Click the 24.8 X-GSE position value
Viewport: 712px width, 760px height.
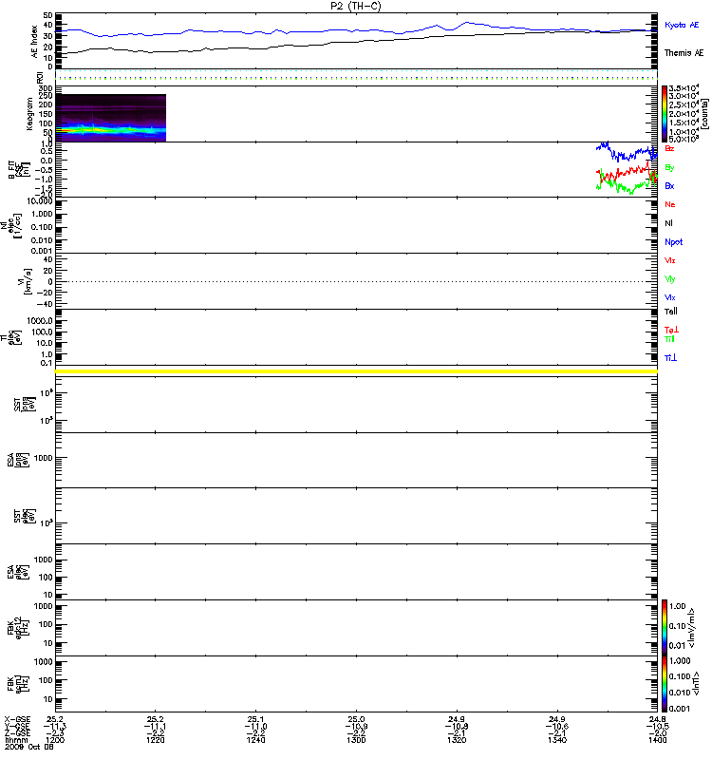tap(657, 720)
